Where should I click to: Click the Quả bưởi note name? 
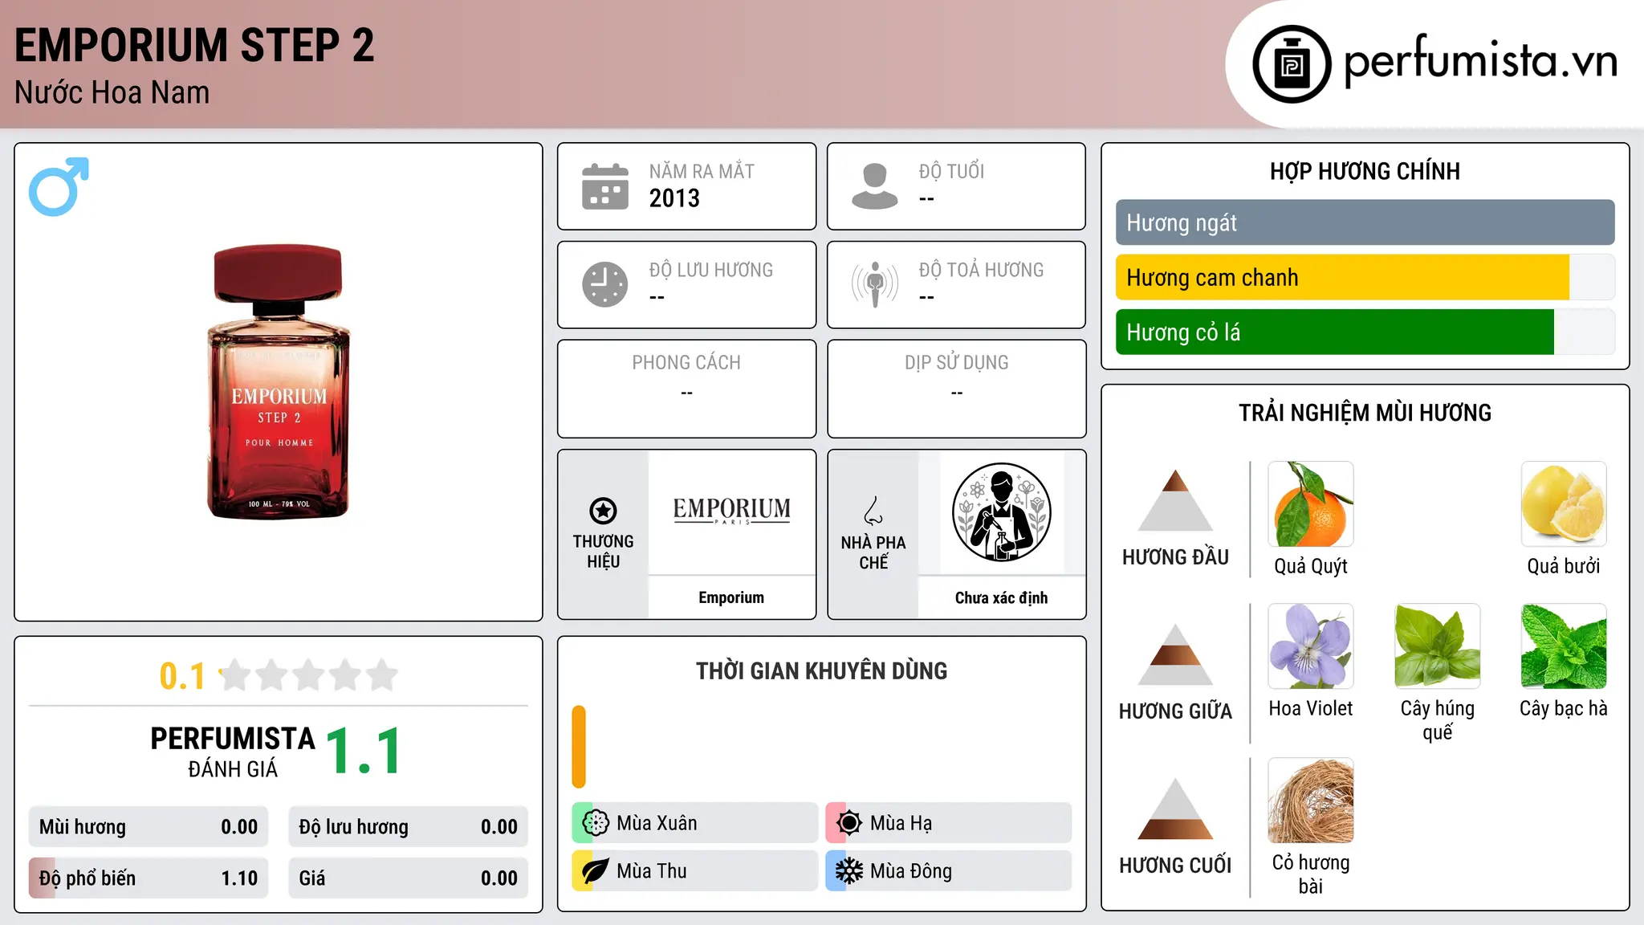(x=1564, y=566)
